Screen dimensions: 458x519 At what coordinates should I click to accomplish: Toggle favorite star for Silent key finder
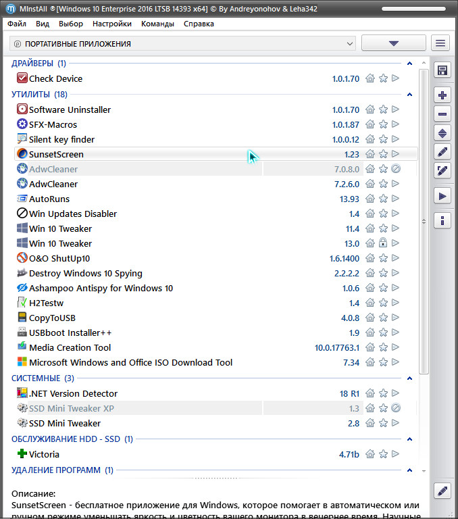point(383,139)
